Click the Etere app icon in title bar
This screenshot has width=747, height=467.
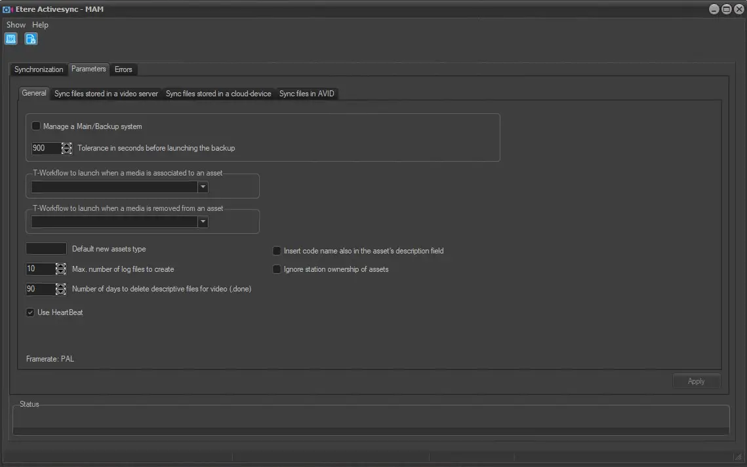tap(8, 9)
